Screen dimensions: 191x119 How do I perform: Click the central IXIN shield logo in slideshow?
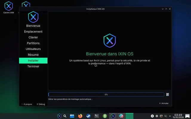coord(110,40)
